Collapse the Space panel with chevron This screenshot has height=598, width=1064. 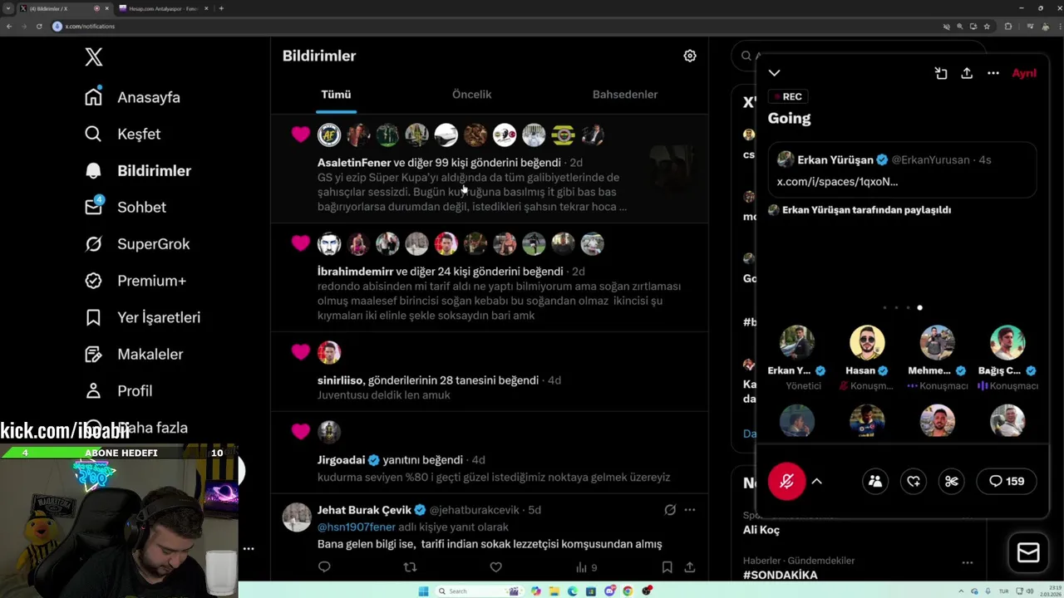pyautogui.click(x=774, y=73)
